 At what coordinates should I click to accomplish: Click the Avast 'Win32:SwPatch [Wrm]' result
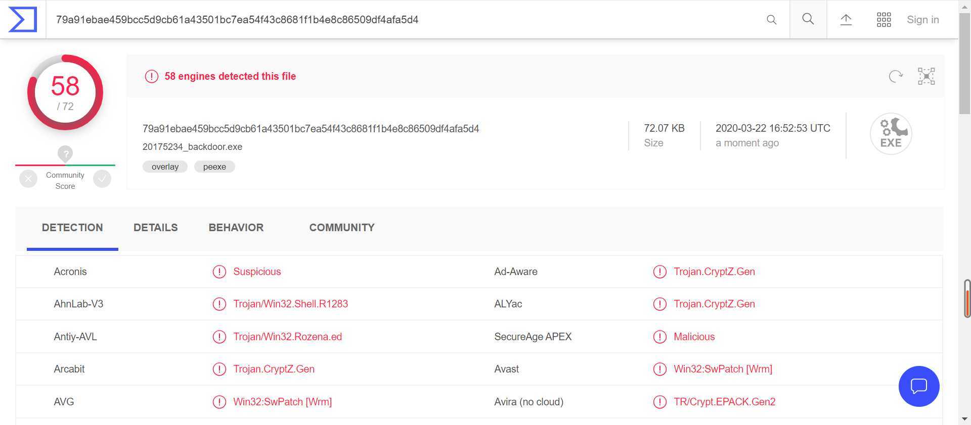coord(723,369)
